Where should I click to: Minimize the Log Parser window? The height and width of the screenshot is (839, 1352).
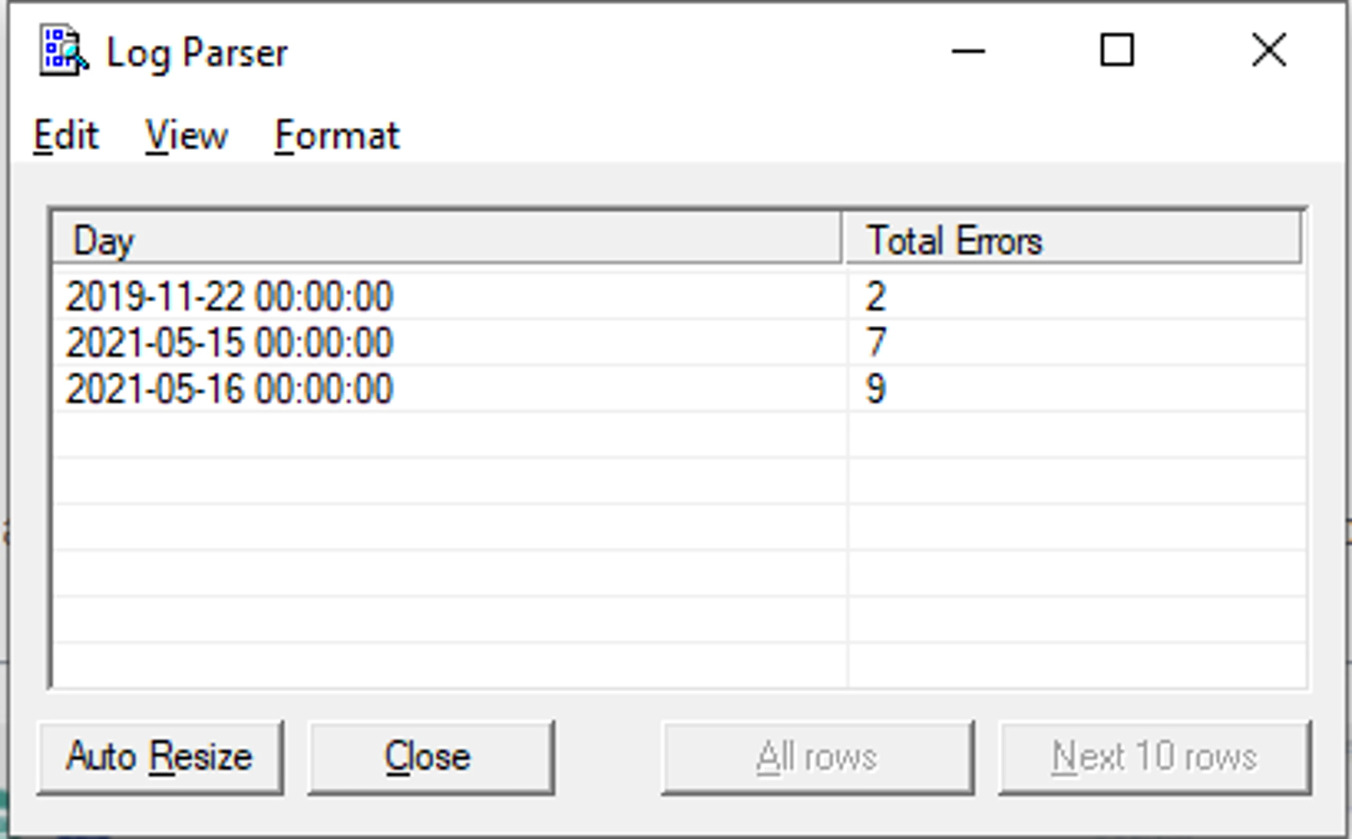(969, 51)
